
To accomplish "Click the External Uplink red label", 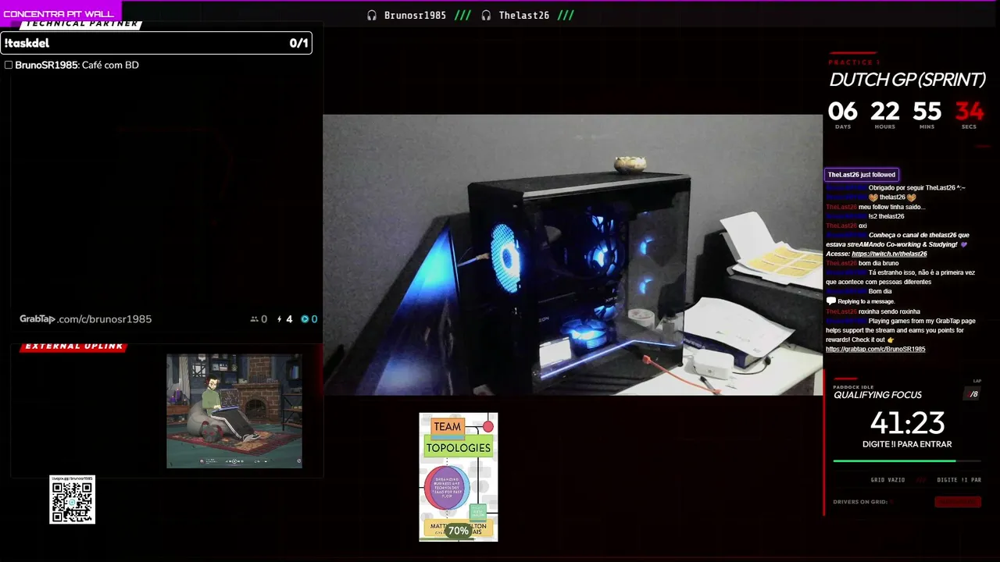I will coord(74,347).
